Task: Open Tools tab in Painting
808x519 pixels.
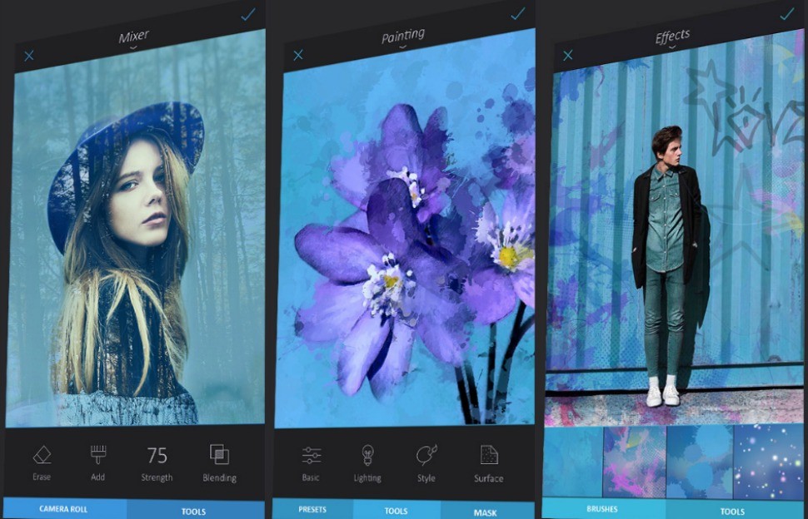Action: click(x=397, y=510)
